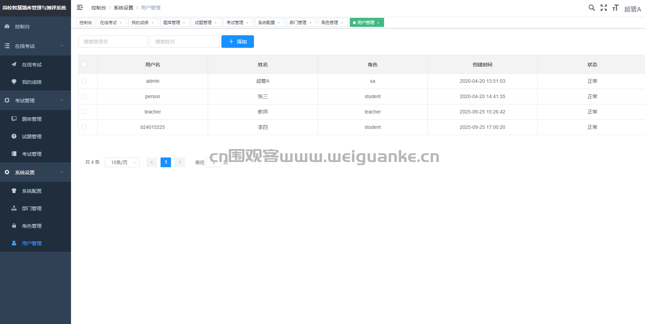645x324 pixels.
Task: Focus the 搜索登录名 search field
Action: [x=113, y=42]
